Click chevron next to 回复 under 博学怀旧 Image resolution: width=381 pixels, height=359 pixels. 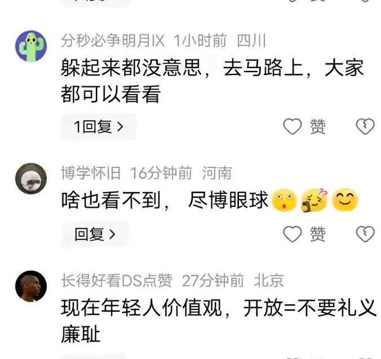pyautogui.click(x=112, y=234)
